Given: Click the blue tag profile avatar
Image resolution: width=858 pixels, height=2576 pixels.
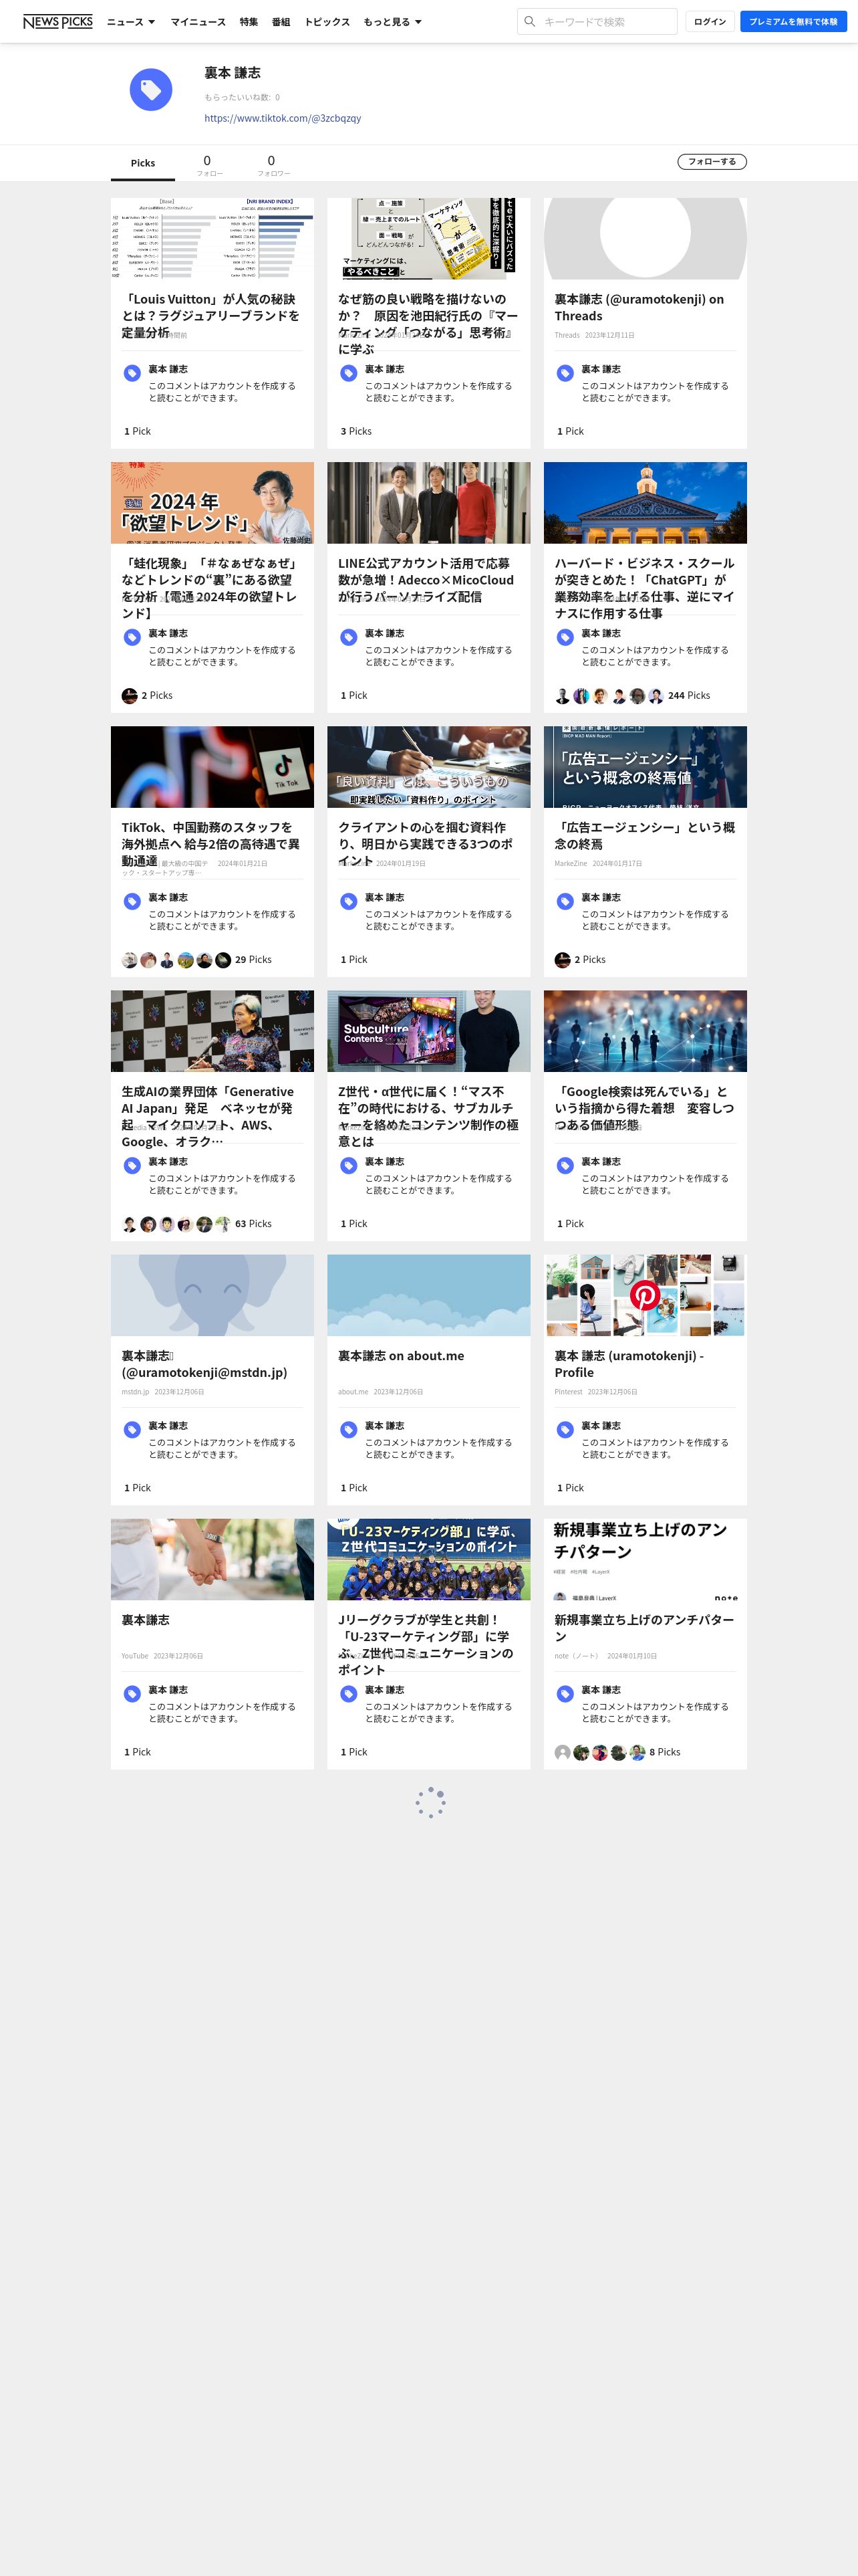Looking at the screenshot, I should (151, 90).
